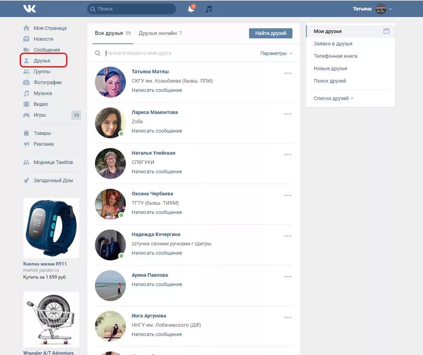Click ННГУ им. Лобачевского (ДФ) text
The image size is (423, 355).
167,325
